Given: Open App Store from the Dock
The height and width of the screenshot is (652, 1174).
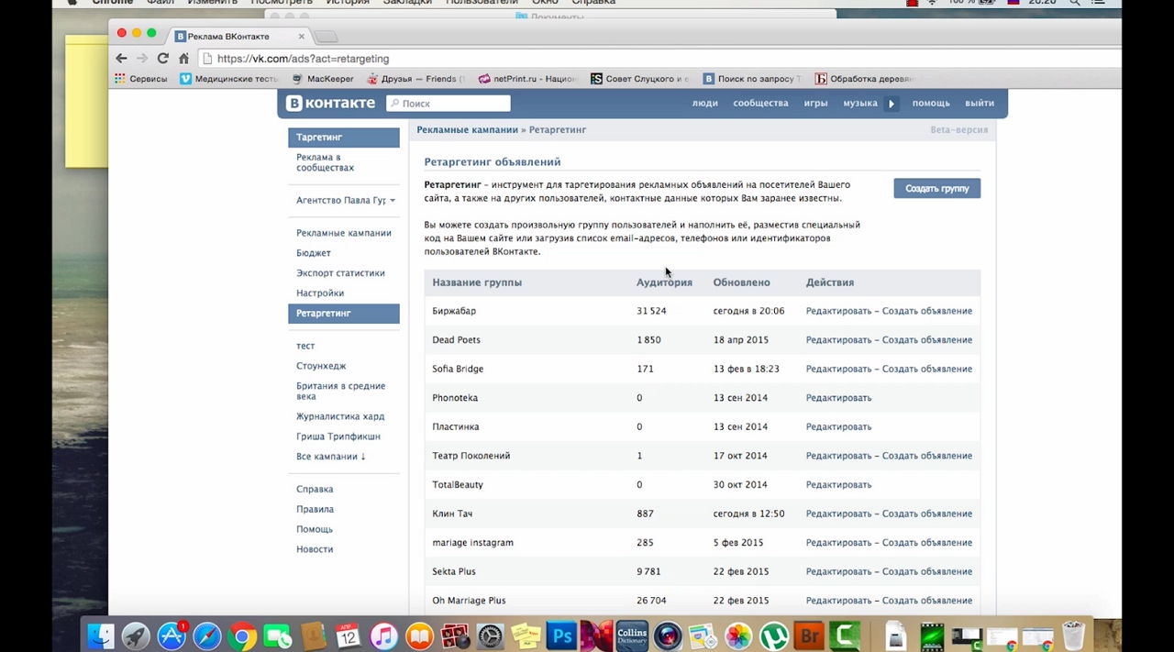Looking at the screenshot, I should pyautogui.click(x=172, y=635).
